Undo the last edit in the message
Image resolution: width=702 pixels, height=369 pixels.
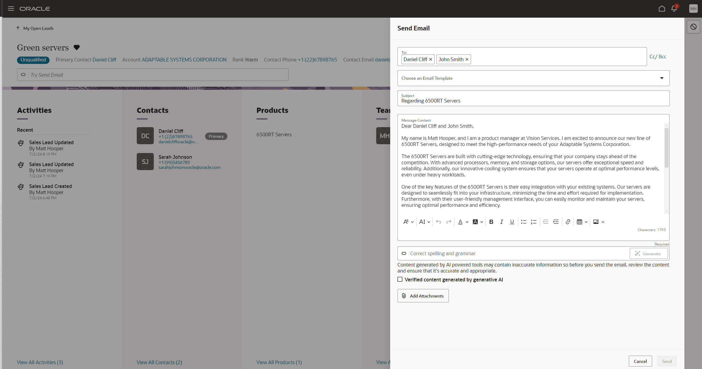[439, 222]
